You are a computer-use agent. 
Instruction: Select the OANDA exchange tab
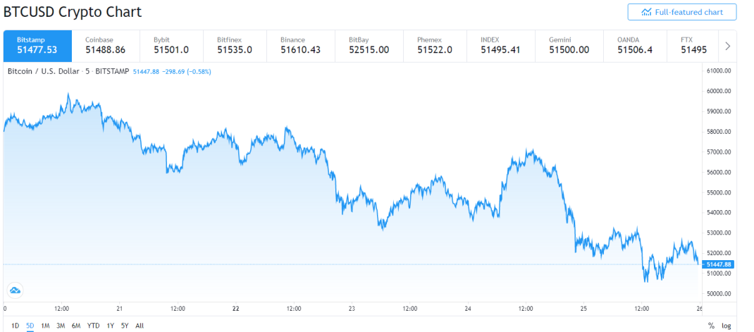tap(635, 46)
